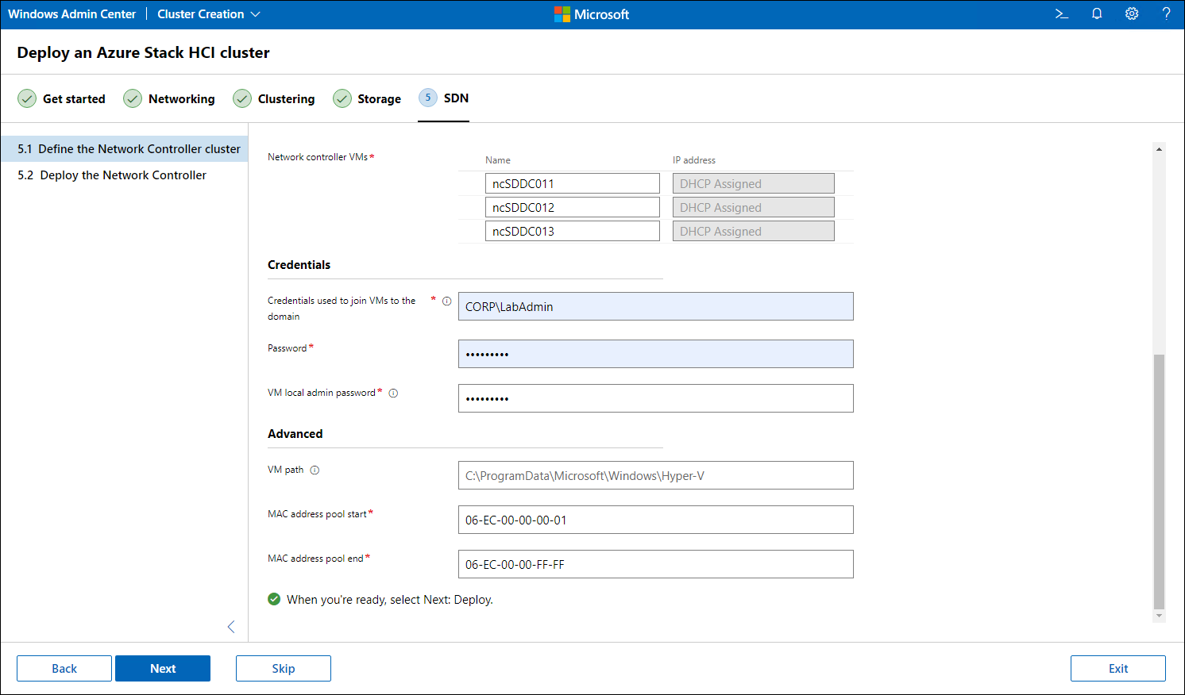
Task: Click "When you're ready, select Next: Deploy." text
Action: [390, 600]
